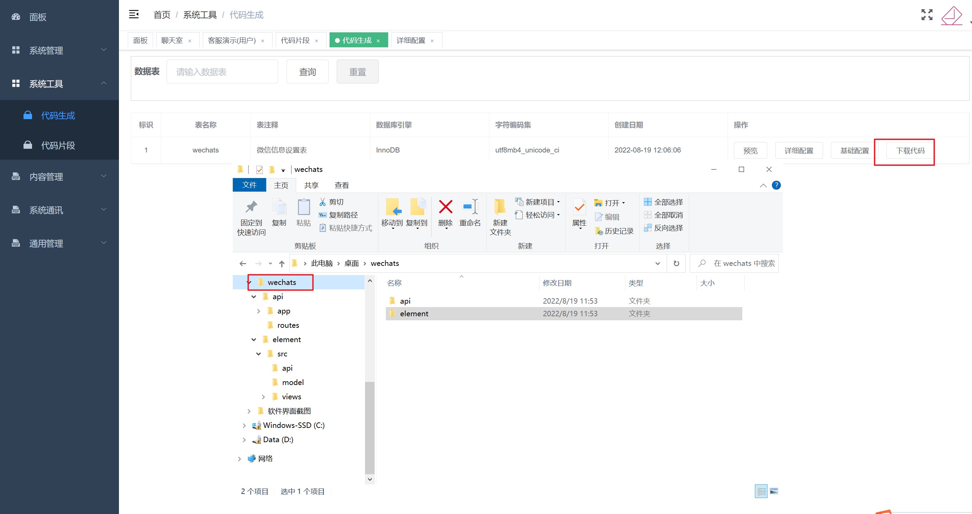Click the 查询 search button
This screenshot has width=972, height=514.
tap(307, 71)
